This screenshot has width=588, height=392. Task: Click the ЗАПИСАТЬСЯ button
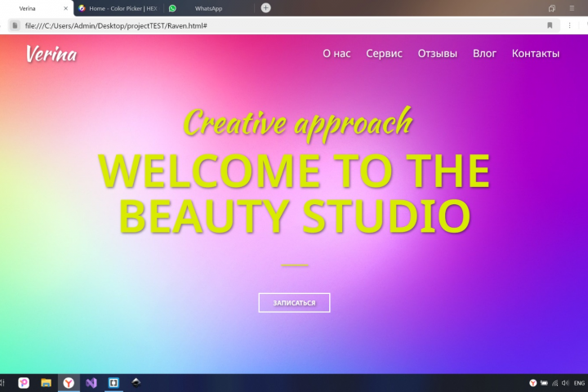click(x=294, y=303)
